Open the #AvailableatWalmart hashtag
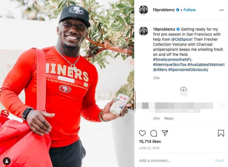 coord(206,65)
